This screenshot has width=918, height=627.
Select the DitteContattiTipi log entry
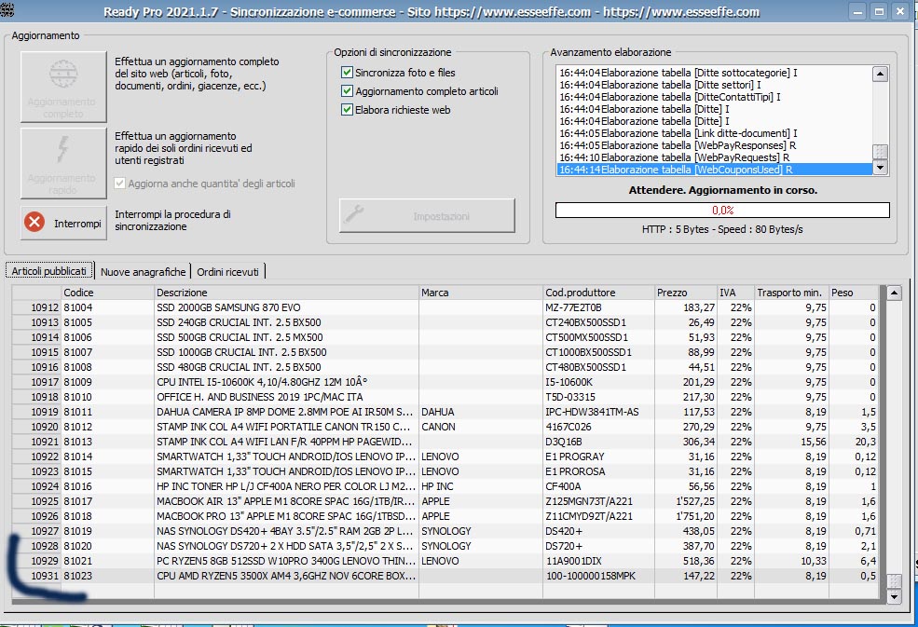coord(714,97)
